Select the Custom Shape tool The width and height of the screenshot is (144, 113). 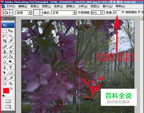click(x=11, y=72)
